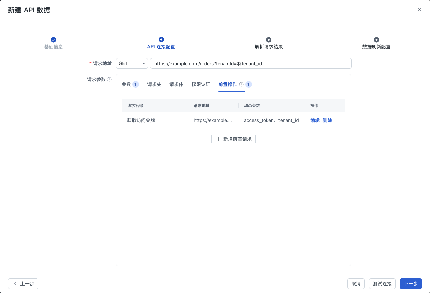
Task: Click info icon next to 前置操作 tab
Action: coord(241,84)
